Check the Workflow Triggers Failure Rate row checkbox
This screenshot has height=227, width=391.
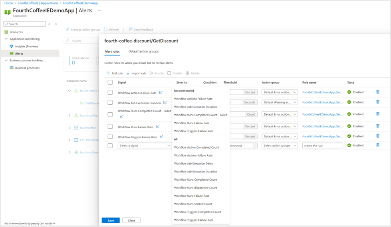(x=110, y=137)
